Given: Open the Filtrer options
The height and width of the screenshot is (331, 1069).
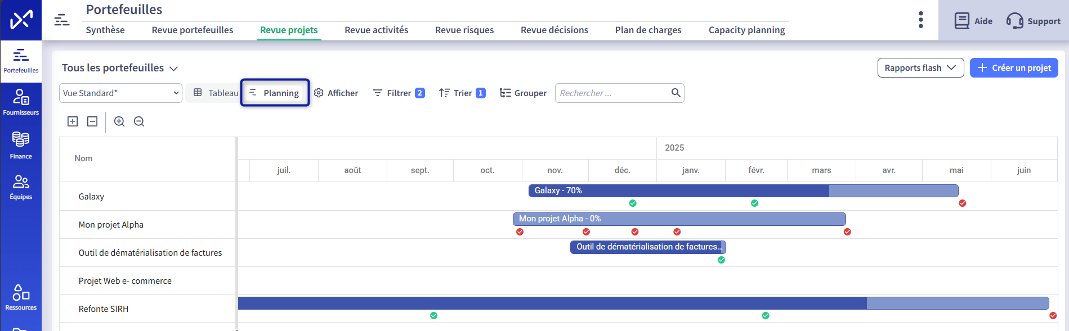Looking at the screenshot, I should 399,93.
